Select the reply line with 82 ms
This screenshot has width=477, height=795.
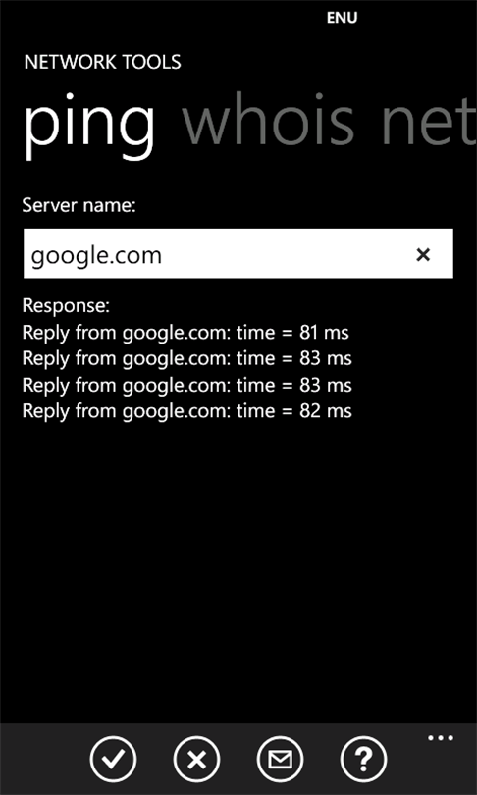click(187, 411)
